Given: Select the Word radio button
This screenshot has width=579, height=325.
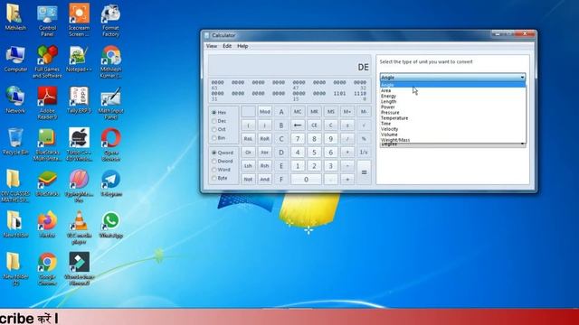Looking at the screenshot, I should tap(221, 170).
